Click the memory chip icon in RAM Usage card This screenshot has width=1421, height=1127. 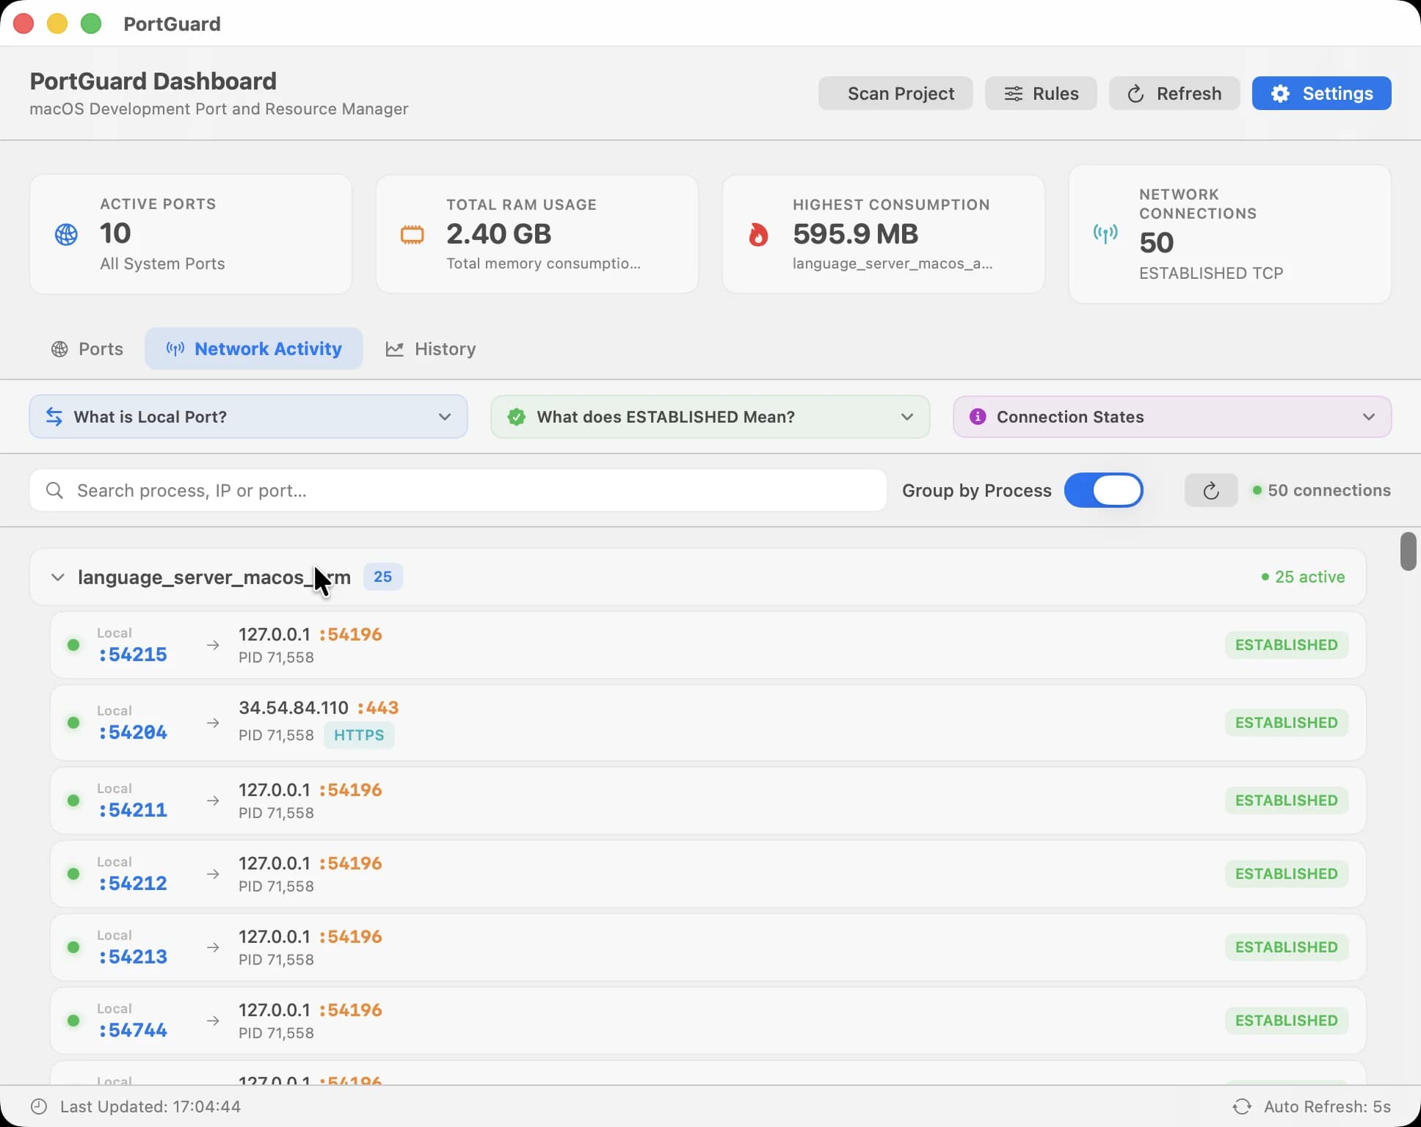coord(412,235)
